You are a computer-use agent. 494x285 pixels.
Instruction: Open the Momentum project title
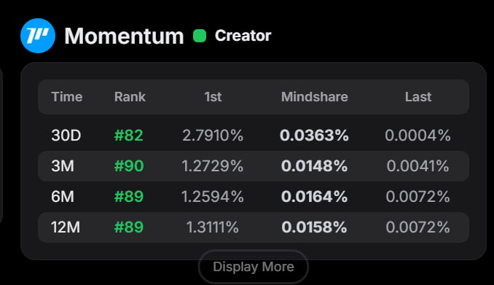(x=124, y=36)
